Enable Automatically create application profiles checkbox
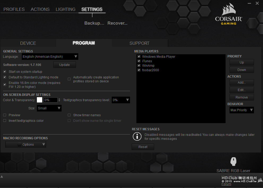The image size is (263, 188). click(x=69, y=79)
